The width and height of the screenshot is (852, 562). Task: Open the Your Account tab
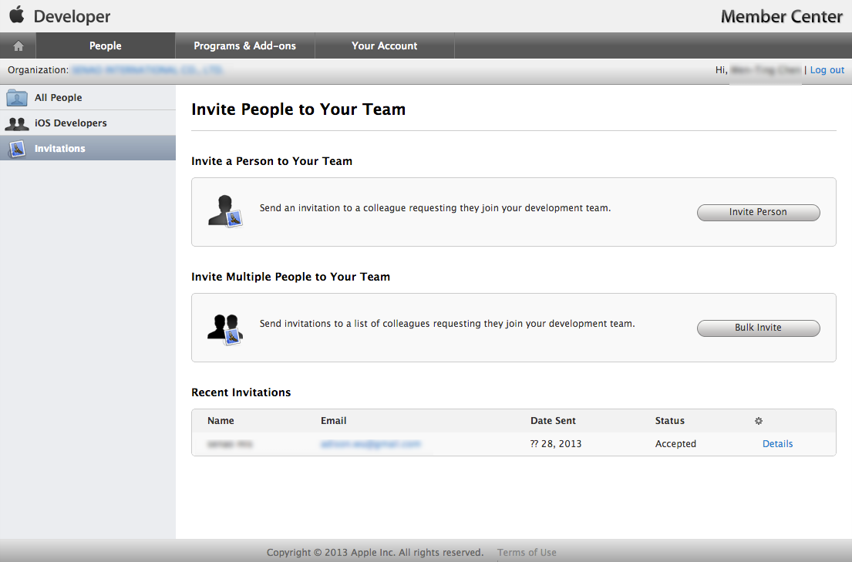385,45
